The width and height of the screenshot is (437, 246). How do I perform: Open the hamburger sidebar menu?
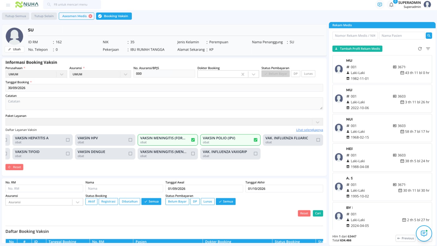(8, 5)
